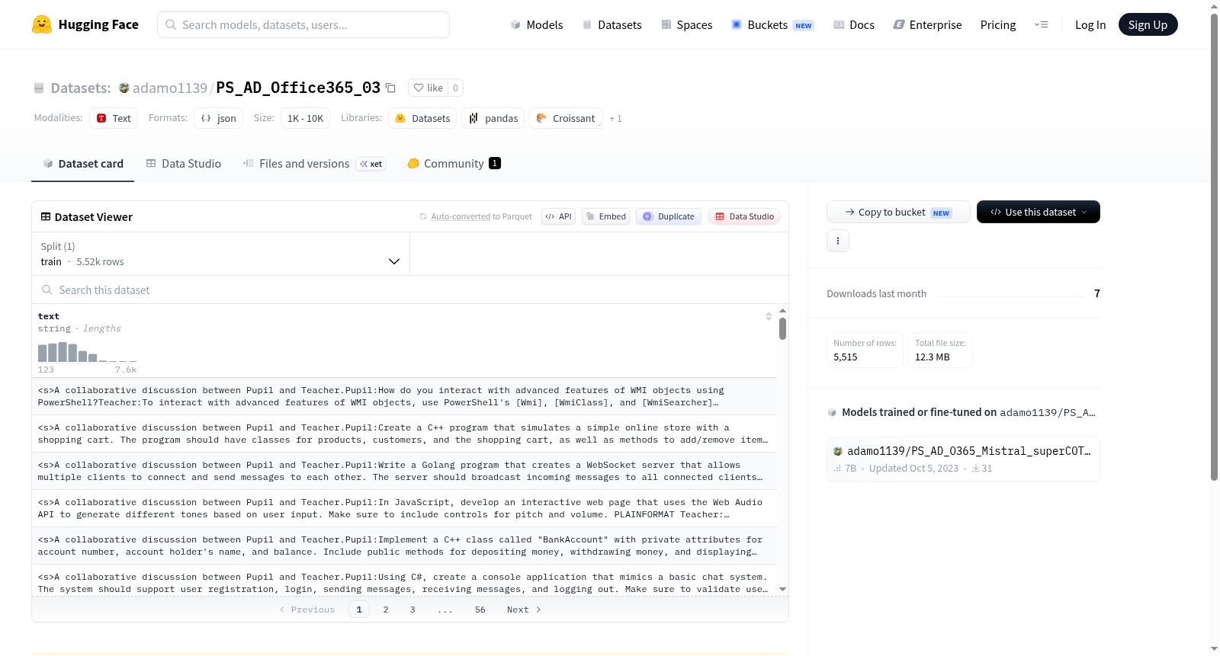The width and height of the screenshot is (1220, 656).
Task: Switch to the Community tab
Action: click(x=454, y=163)
